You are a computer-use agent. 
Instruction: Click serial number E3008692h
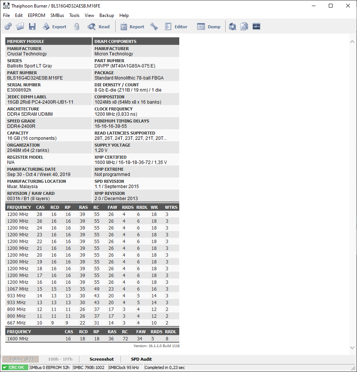(x=19, y=90)
